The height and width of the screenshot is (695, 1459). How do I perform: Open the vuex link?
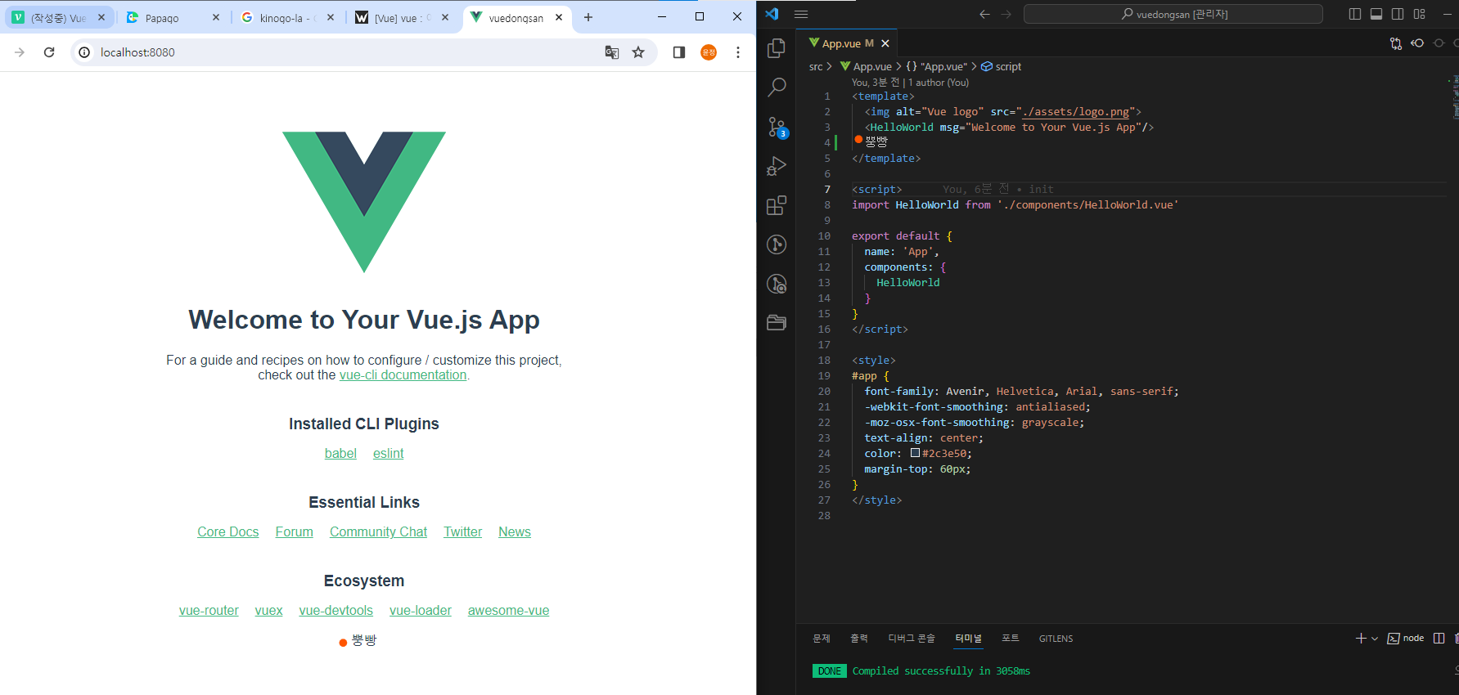(269, 611)
